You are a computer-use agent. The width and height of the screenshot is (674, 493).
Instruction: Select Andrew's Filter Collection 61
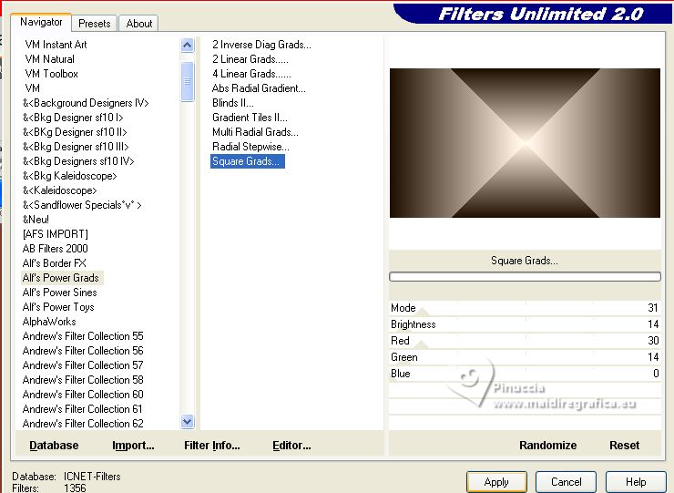point(83,409)
